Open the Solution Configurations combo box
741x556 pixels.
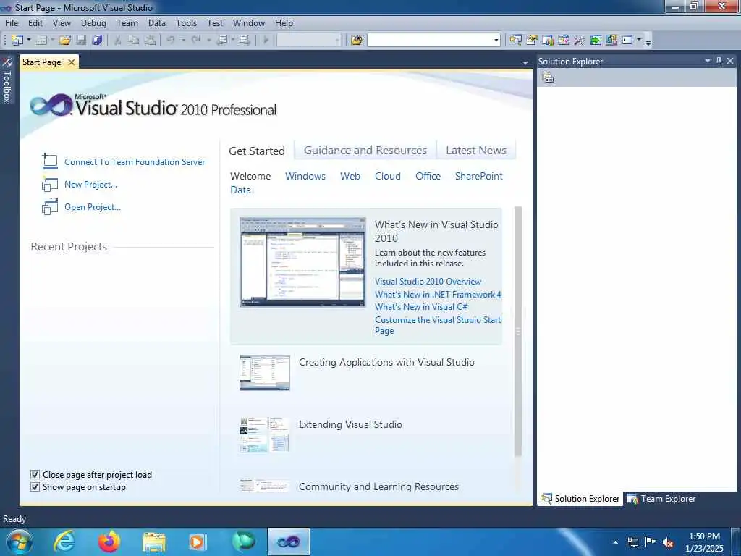coord(308,41)
